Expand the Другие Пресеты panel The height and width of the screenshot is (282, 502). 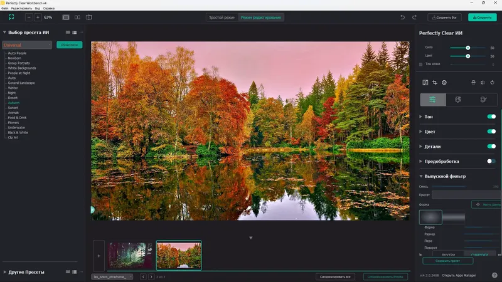(4, 272)
